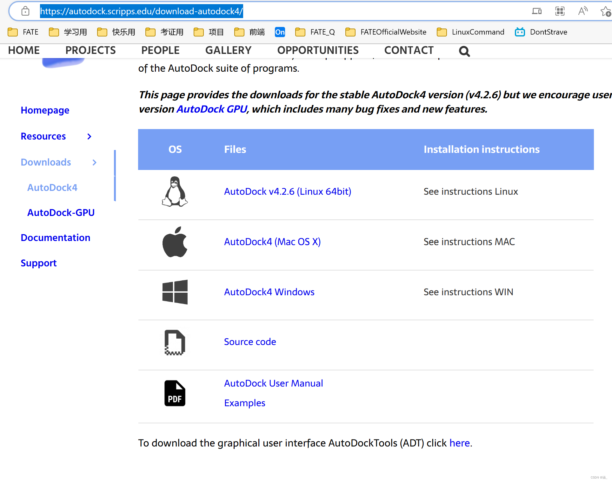The image size is (612, 482).
Task: Open the PROJECTS navigation menu item
Action: tap(90, 50)
